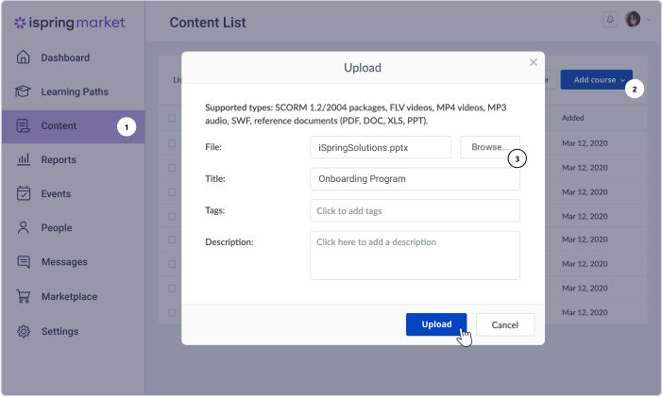Open the Reports section

(59, 159)
